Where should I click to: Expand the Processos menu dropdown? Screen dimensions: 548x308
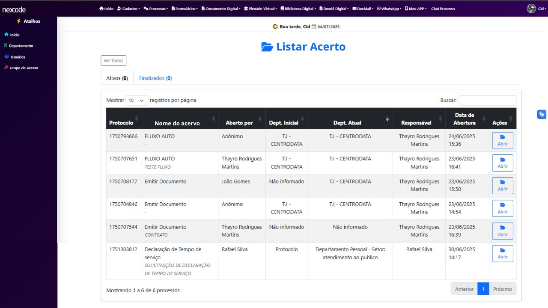click(156, 9)
